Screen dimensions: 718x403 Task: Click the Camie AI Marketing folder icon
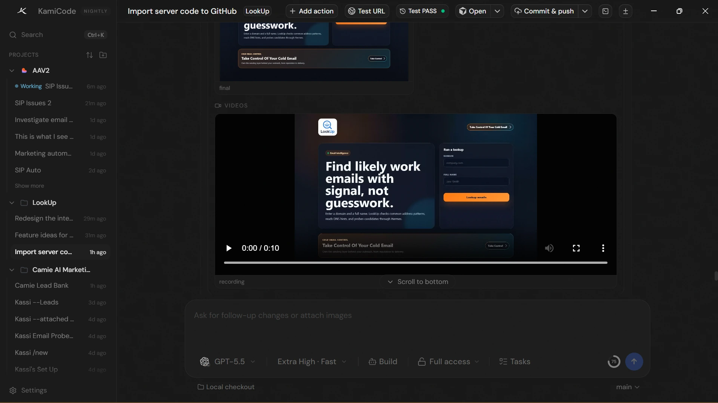24,270
